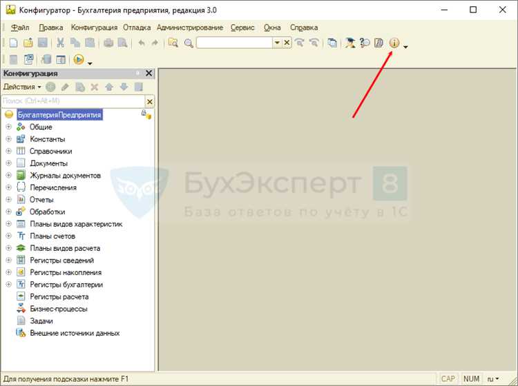Open the Администрирование menu
This screenshot has height=386, width=518.
point(190,28)
